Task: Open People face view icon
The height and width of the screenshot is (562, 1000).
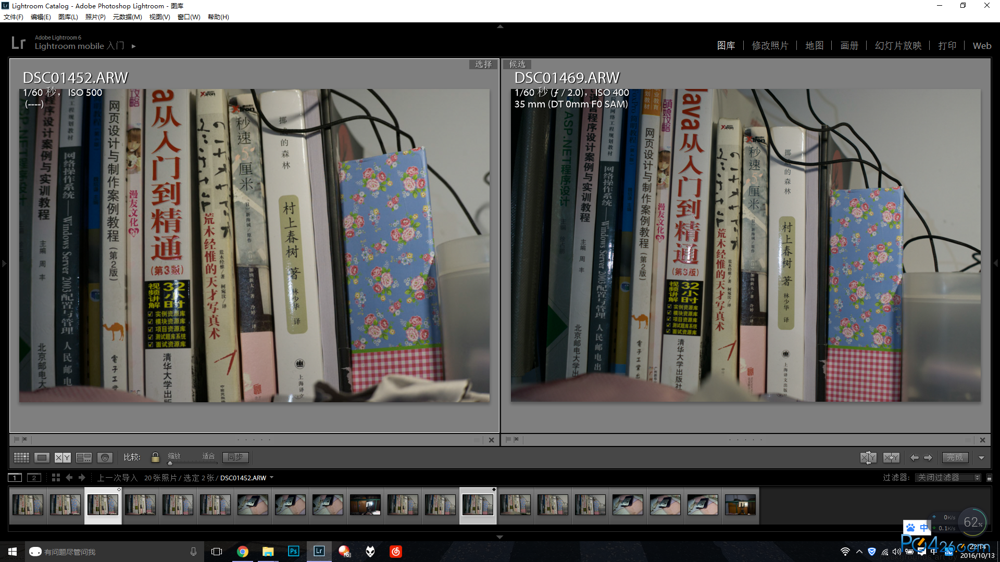Action: click(105, 457)
